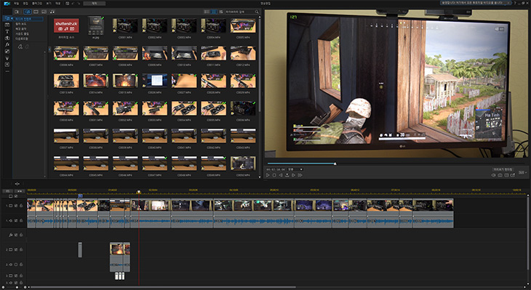Click the save project icon in top toolbar
The height and width of the screenshot is (290, 531).
click(68, 4)
